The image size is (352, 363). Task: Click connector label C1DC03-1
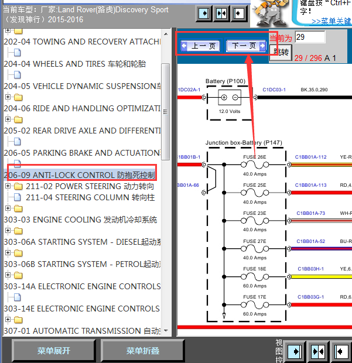pyautogui.click(x=274, y=90)
